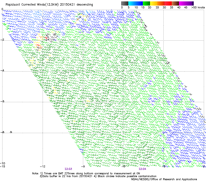Image resolution: width=206 pixels, height=181 pixels.
Task: Click the '35' legend scale label
Action: 171,8
